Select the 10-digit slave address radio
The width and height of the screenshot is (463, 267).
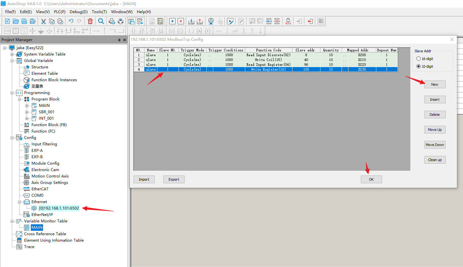[x=418, y=66]
